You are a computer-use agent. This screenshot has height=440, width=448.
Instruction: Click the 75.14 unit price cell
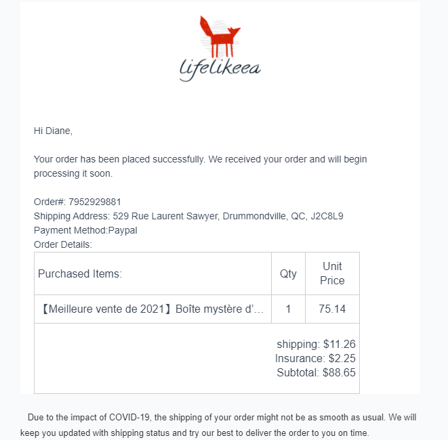[x=332, y=309]
